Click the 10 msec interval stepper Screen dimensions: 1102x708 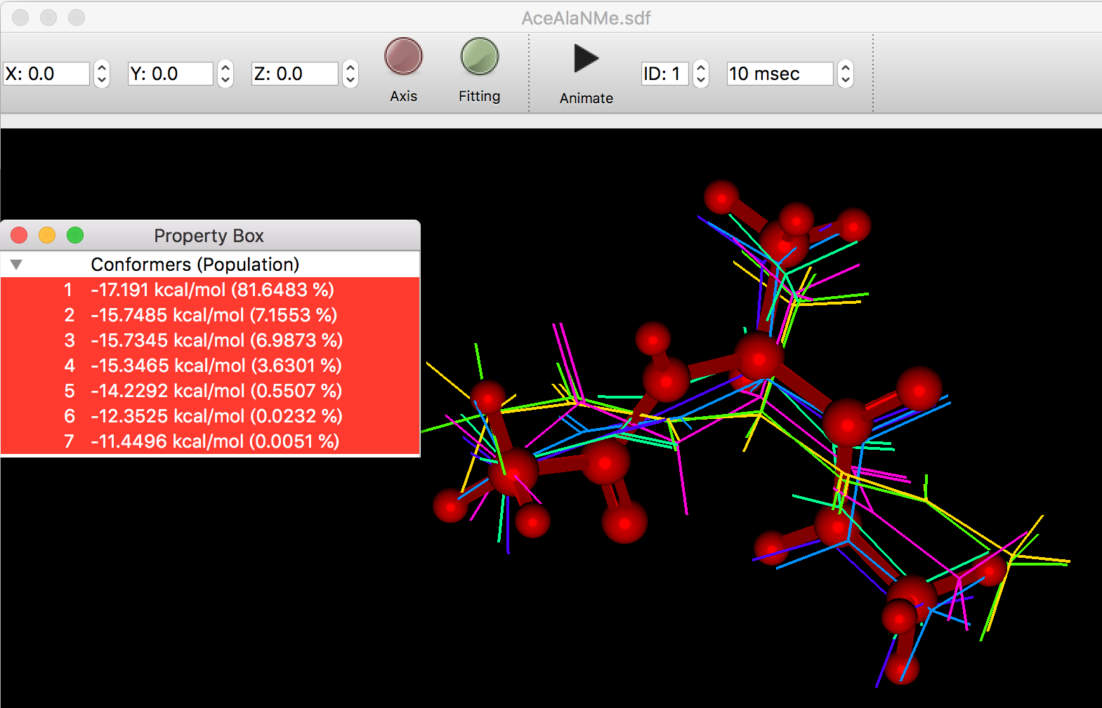pos(846,74)
